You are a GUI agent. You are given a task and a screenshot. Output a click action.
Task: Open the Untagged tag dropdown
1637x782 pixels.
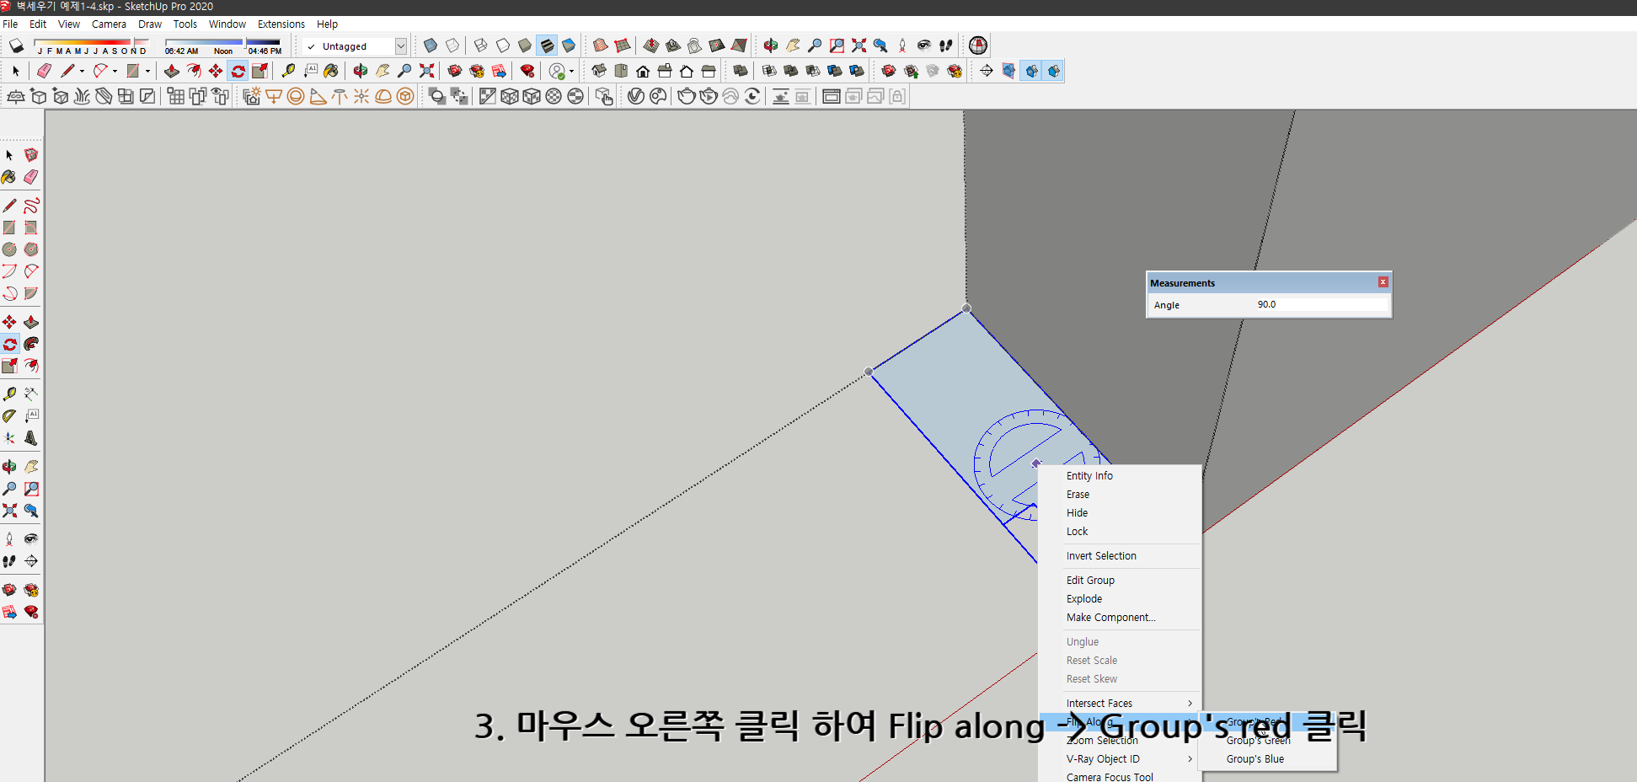[x=402, y=46]
